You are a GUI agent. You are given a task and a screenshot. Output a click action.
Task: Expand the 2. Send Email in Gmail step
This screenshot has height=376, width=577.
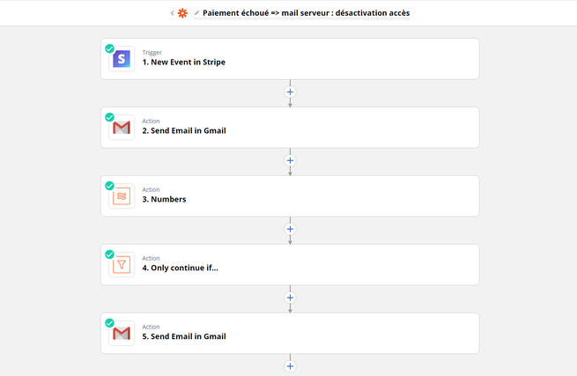pyautogui.click(x=290, y=128)
